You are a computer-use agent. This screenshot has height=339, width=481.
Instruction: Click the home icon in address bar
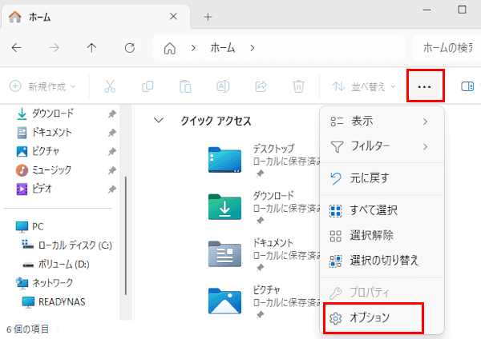click(x=170, y=48)
